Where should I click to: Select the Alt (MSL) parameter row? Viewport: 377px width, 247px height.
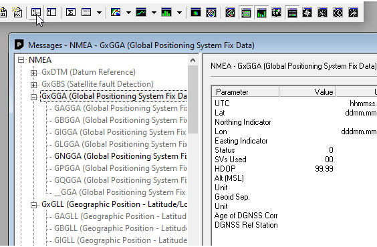pyautogui.click(x=295, y=178)
